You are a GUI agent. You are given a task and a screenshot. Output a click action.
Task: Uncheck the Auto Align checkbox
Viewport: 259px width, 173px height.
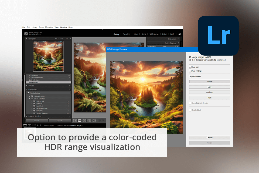(x=190, y=67)
